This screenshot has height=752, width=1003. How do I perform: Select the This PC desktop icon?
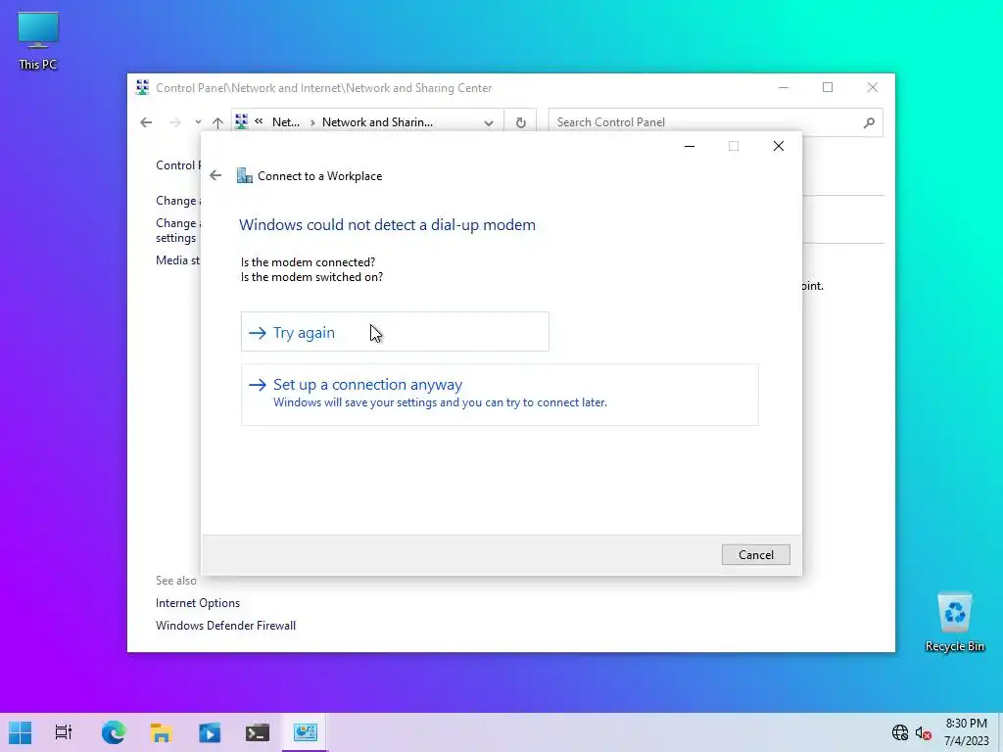38,40
